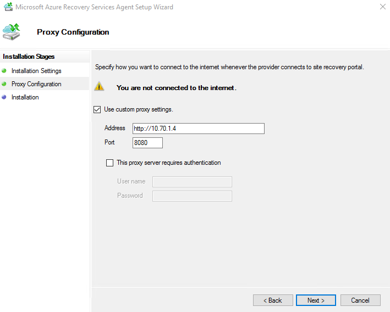
Task: Click the Proxy Configuration page heading
Action: pos(73,32)
